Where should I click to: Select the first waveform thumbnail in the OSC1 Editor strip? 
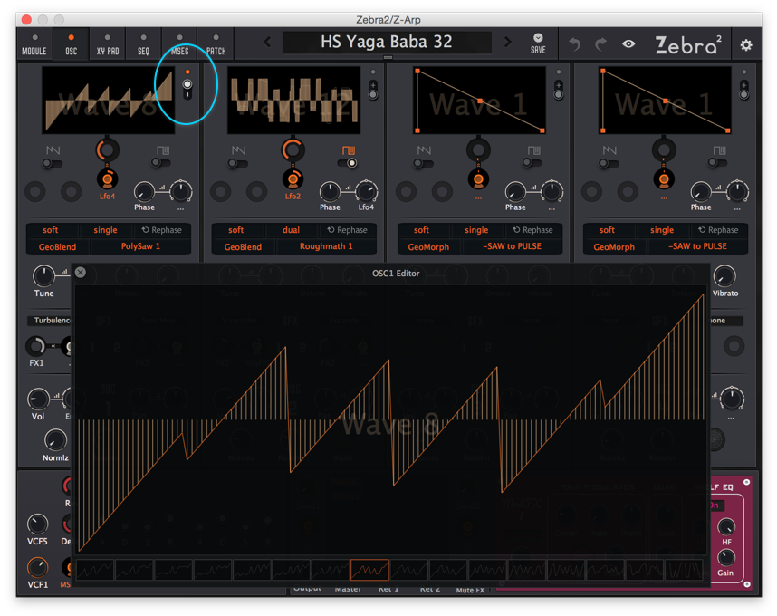95,570
